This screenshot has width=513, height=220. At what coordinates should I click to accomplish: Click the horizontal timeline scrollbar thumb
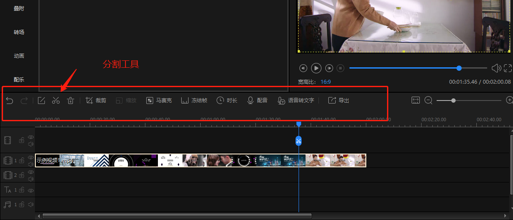[177, 216]
